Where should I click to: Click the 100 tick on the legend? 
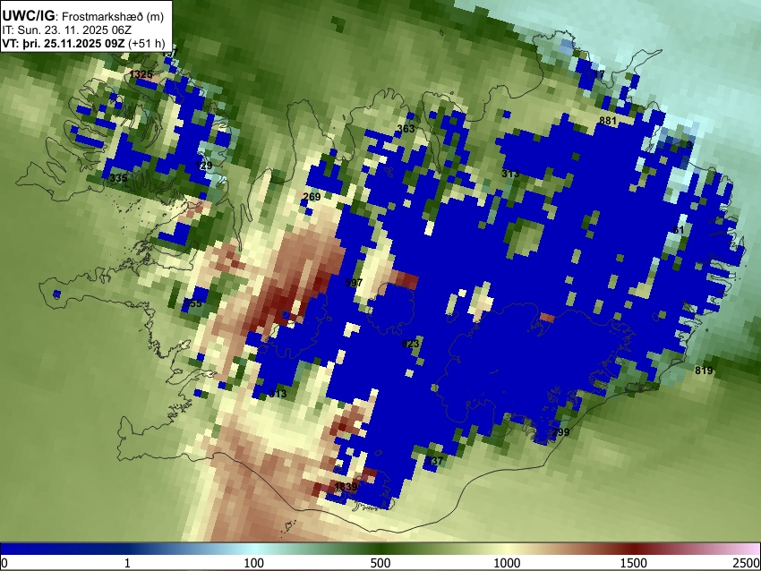[254, 563]
